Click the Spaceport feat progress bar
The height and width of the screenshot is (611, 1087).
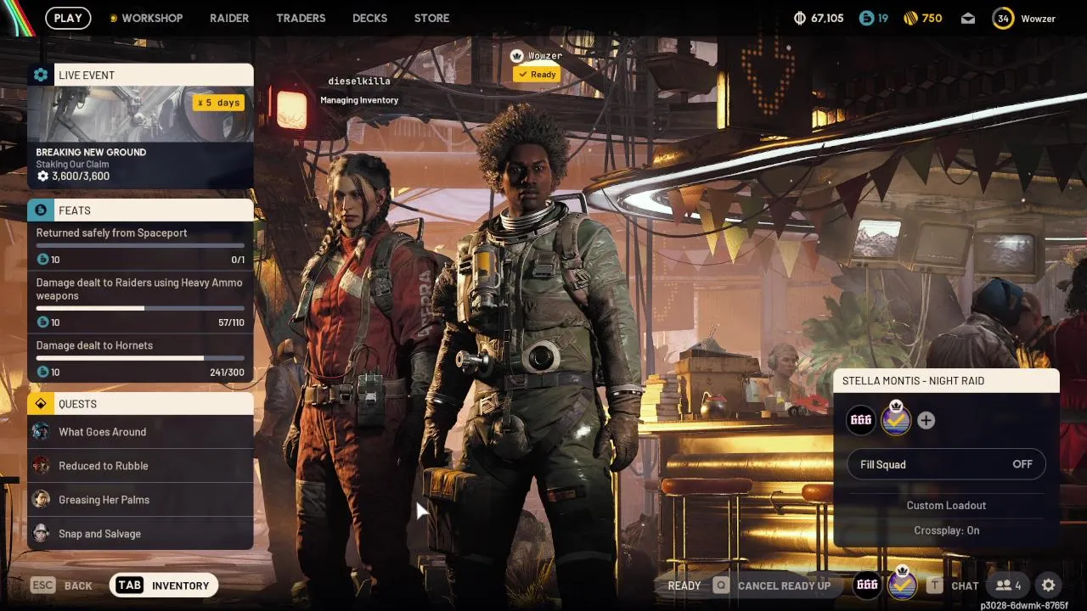[140, 245]
